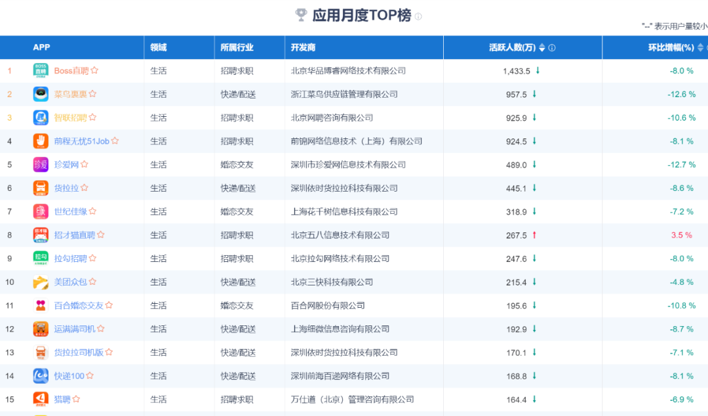708x416 pixels.
Task: Click the -12.7 % growth value
Action: (681, 165)
